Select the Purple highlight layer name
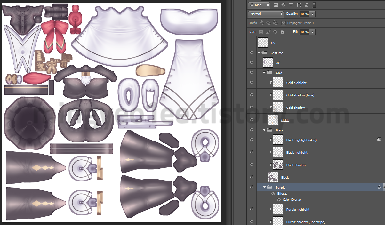Screen dimensions: 385x225 (x=298, y=209)
